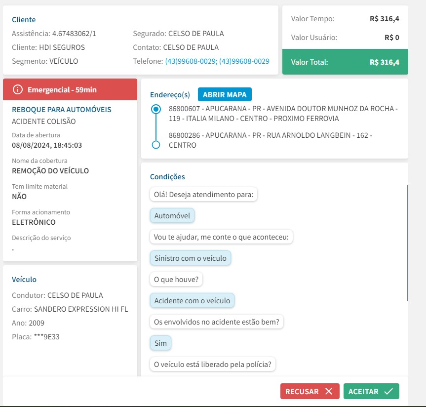
Task: Select the origin address route marker
Action: click(156, 109)
